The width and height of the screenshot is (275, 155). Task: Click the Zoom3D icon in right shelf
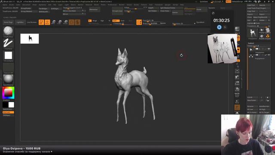pyautogui.click(x=237, y=83)
